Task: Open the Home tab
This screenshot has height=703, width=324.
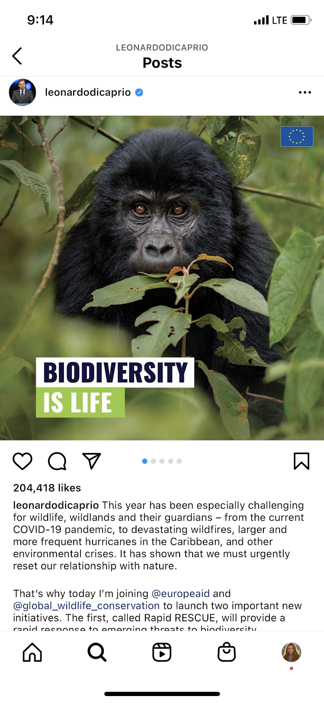Action: [x=32, y=652]
